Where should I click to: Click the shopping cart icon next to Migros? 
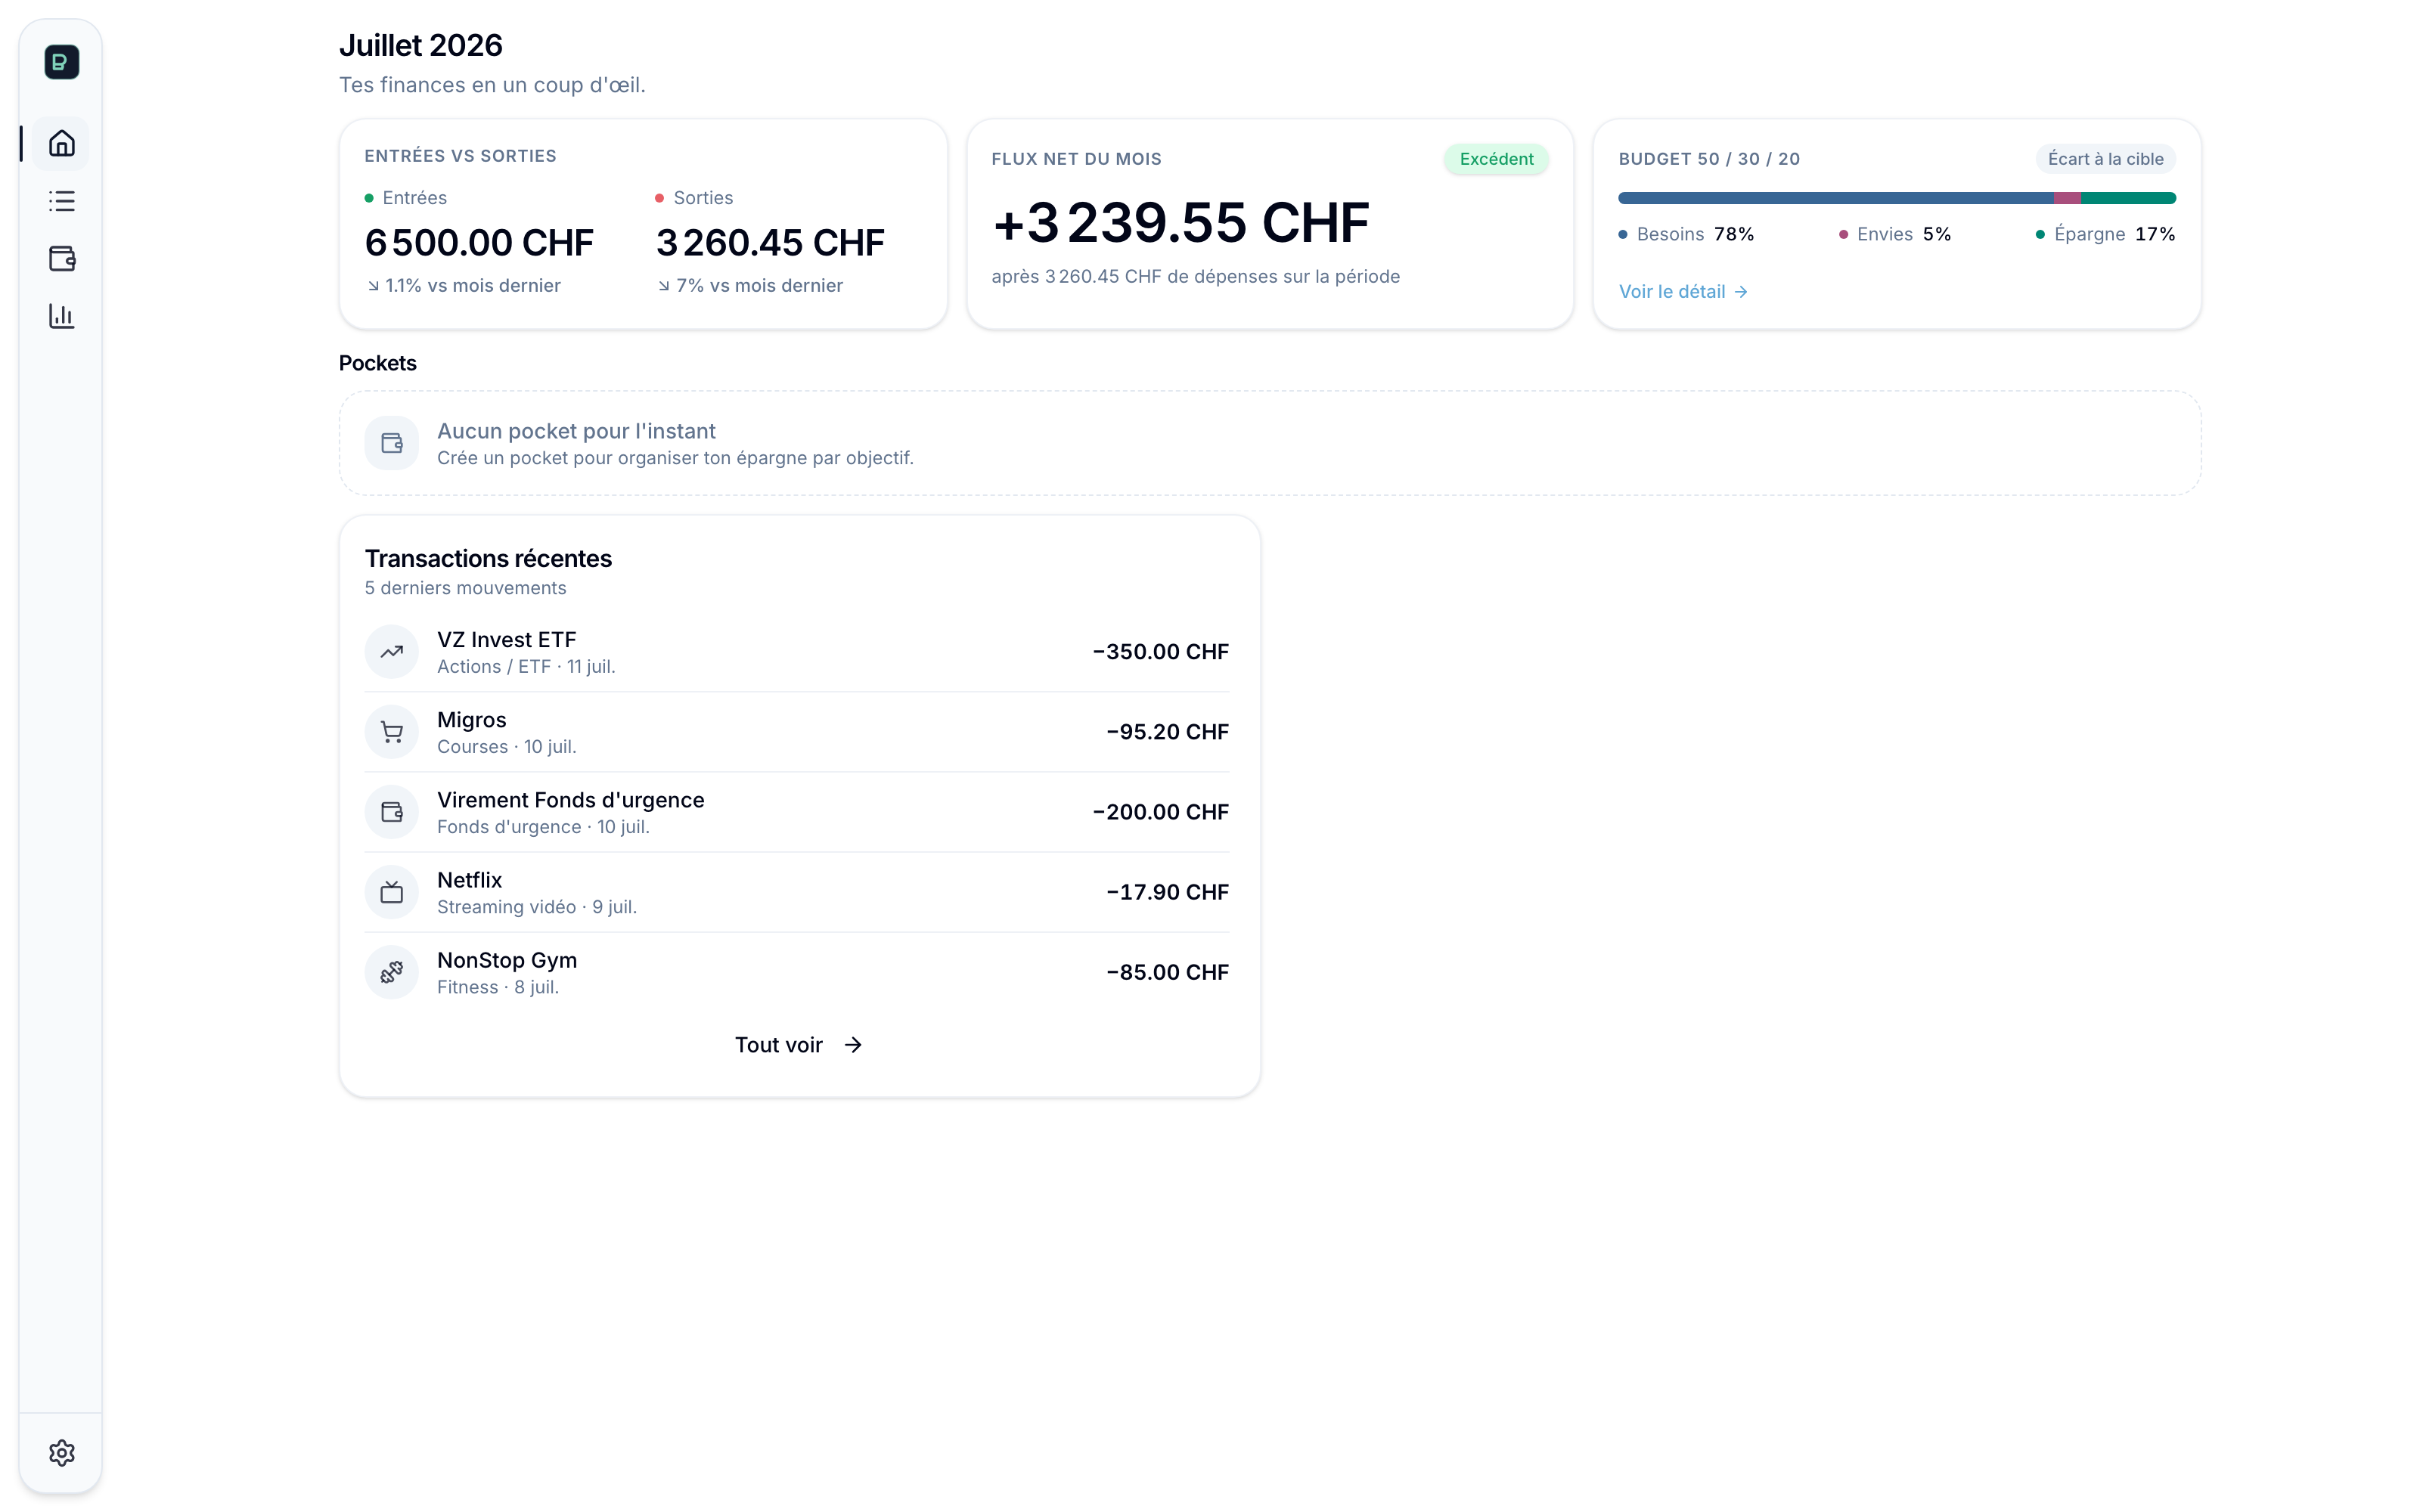tap(392, 732)
